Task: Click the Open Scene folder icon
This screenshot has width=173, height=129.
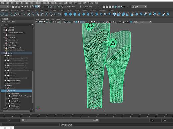Action: pyautogui.click(x=16, y=7)
